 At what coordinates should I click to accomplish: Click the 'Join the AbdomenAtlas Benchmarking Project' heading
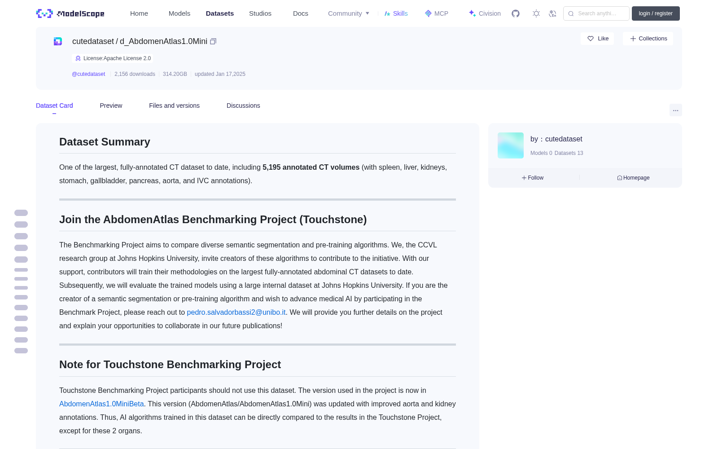[x=213, y=220]
